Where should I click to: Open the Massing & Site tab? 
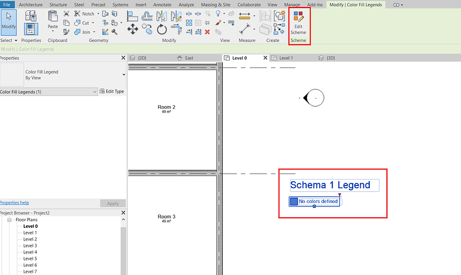(216, 5)
